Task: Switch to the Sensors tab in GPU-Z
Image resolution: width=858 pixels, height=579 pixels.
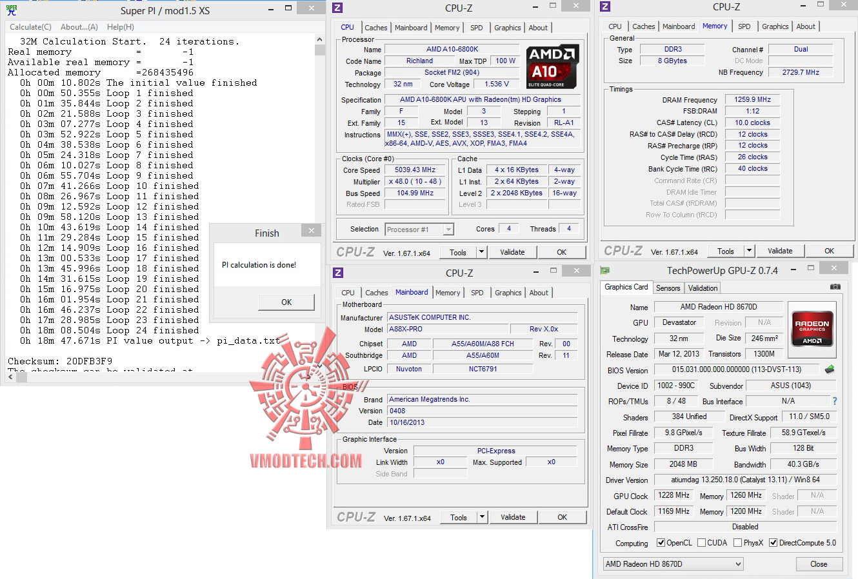Action: coord(668,288)
